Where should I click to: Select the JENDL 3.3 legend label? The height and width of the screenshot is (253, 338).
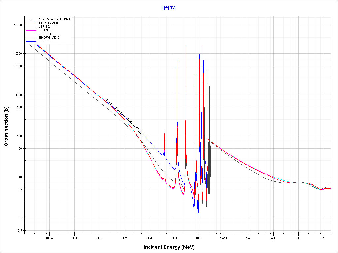46,30
